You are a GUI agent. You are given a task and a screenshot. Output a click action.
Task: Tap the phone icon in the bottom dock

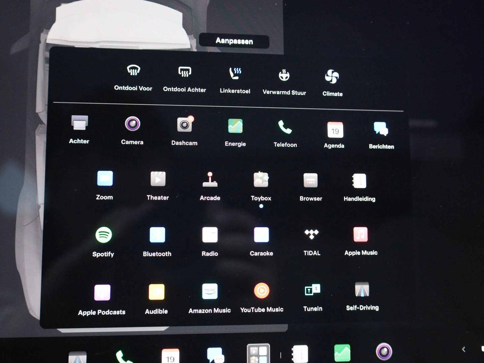(124, 357)
